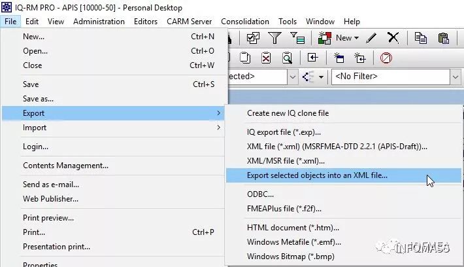Open Web Publisher...
Viewport: 464px width, 267px height.
point(114,199)
